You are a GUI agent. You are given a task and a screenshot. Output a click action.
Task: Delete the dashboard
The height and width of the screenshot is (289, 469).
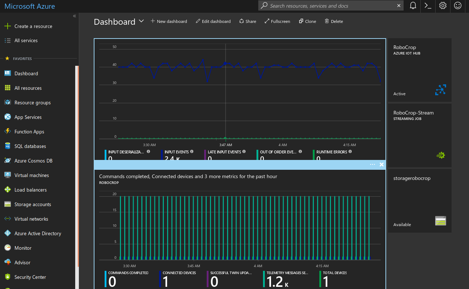click(334, 21)
